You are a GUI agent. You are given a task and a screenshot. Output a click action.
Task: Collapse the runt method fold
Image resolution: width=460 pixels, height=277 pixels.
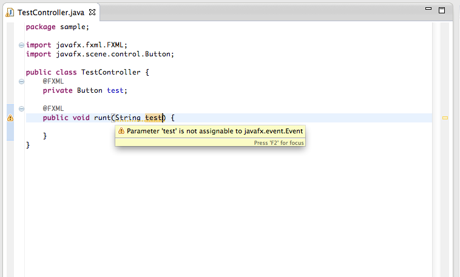click(22, 108)
